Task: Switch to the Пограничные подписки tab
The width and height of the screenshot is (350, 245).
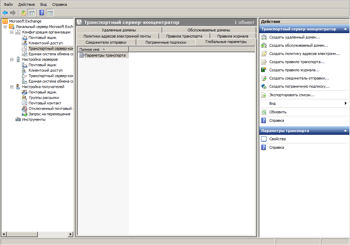Action: 166,42
